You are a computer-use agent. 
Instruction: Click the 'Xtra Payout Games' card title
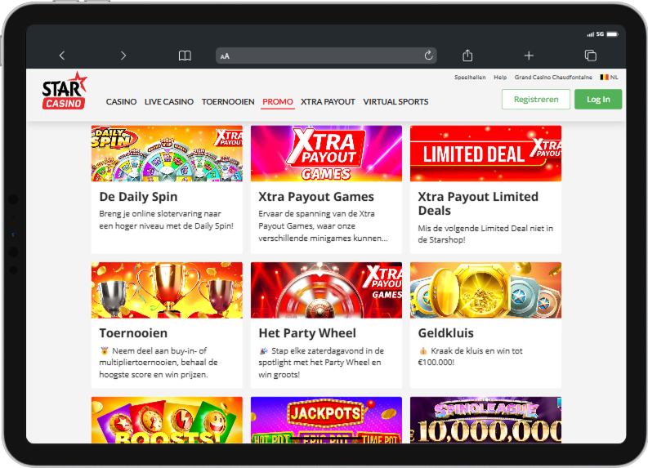click(x=316, y=197)
